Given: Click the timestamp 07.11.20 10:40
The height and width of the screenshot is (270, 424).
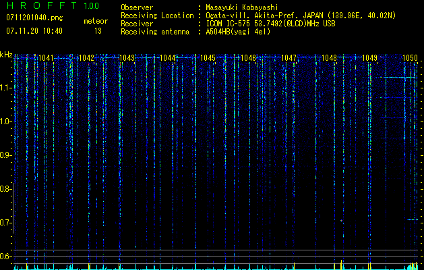Looking at the screenshot, I should click(34, 31).
